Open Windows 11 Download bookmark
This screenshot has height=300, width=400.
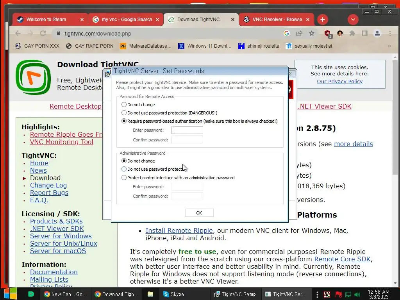click(205, 46)
